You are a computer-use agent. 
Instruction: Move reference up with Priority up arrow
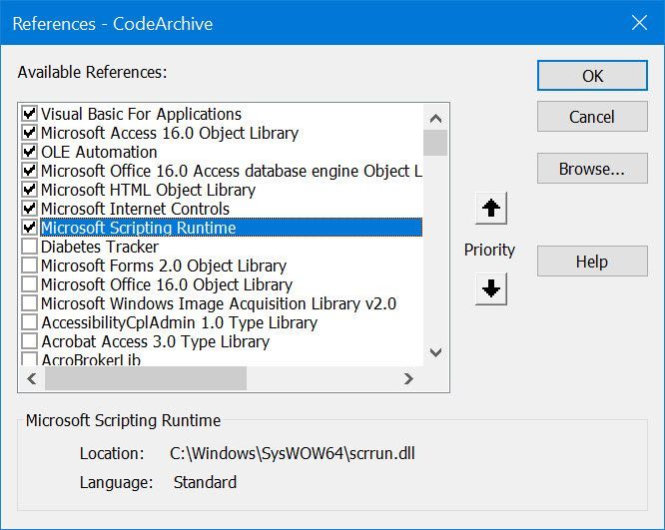(490, 209)
